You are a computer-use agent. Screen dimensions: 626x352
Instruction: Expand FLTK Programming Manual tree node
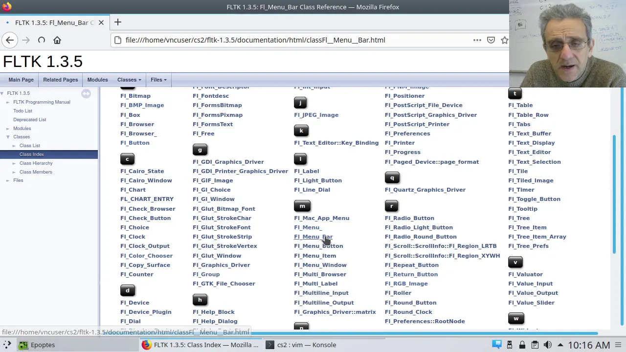click(8, 102)
